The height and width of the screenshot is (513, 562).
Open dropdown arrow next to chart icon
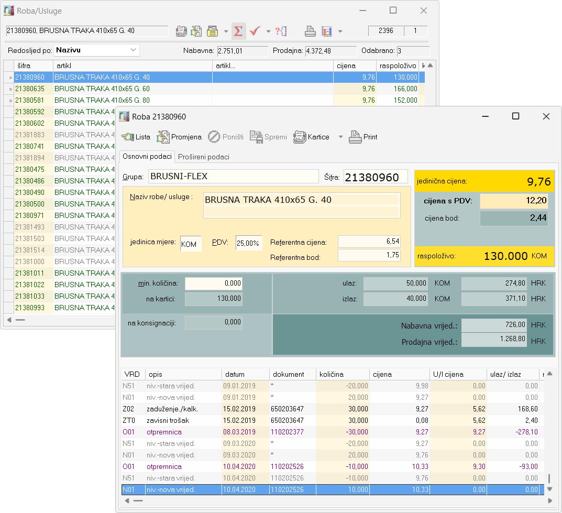click(340, 31)
